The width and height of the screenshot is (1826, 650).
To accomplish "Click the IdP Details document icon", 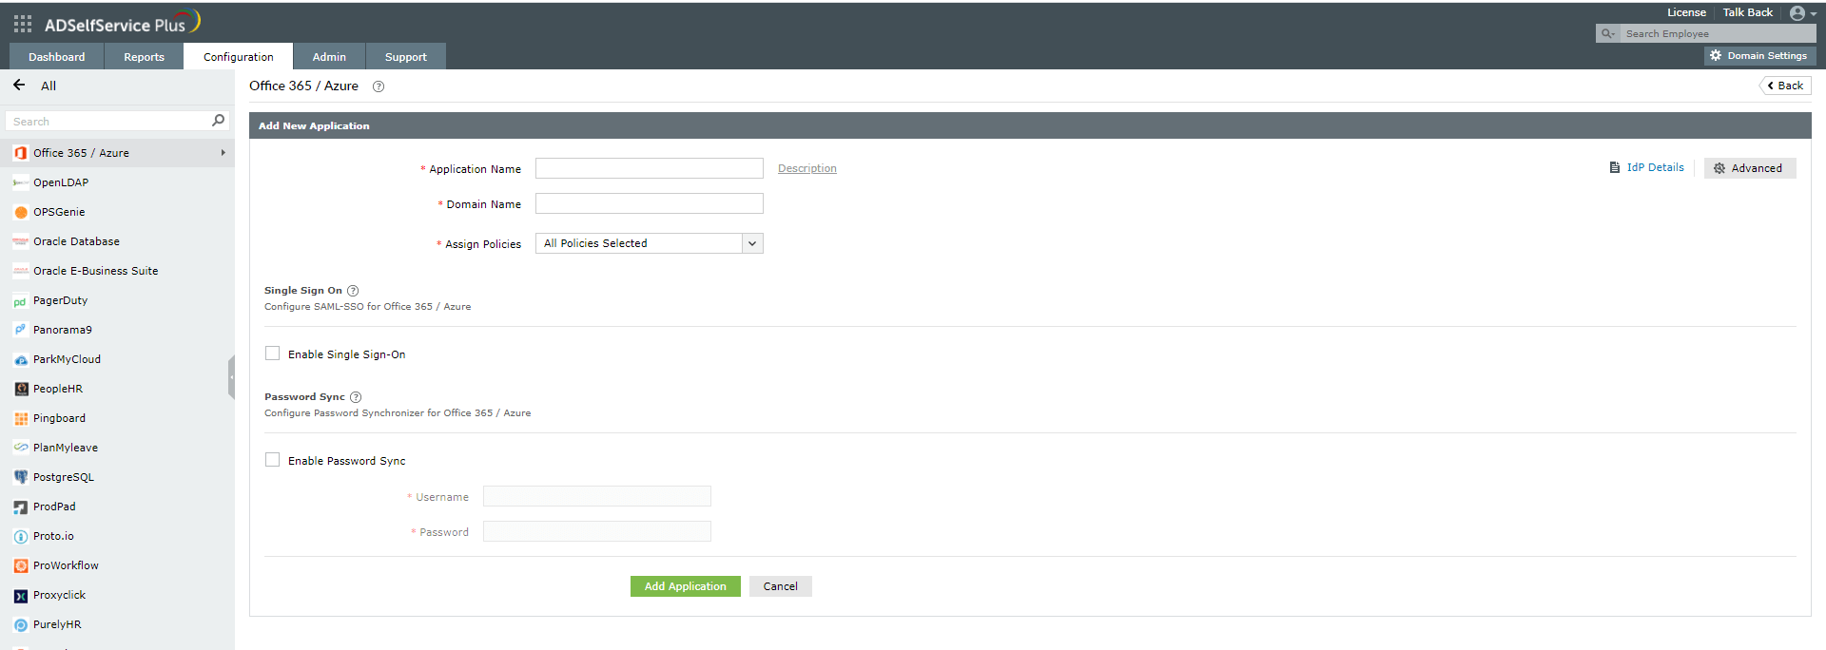I will (1614, 167).
